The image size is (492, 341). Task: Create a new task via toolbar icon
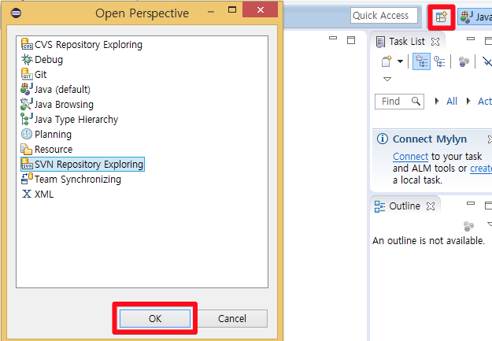coord(387,61)
